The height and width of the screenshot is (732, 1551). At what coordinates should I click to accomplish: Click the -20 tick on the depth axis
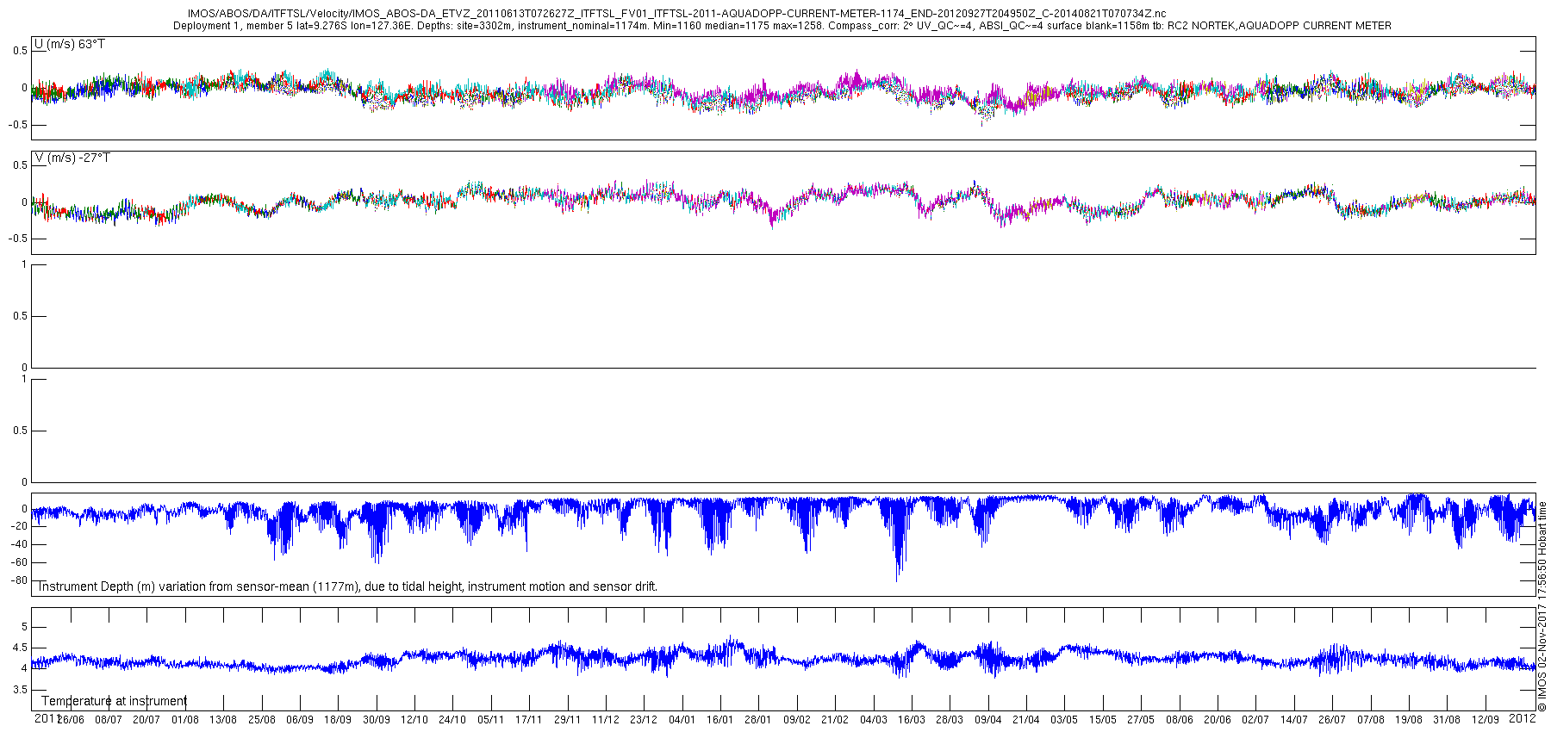19,526
